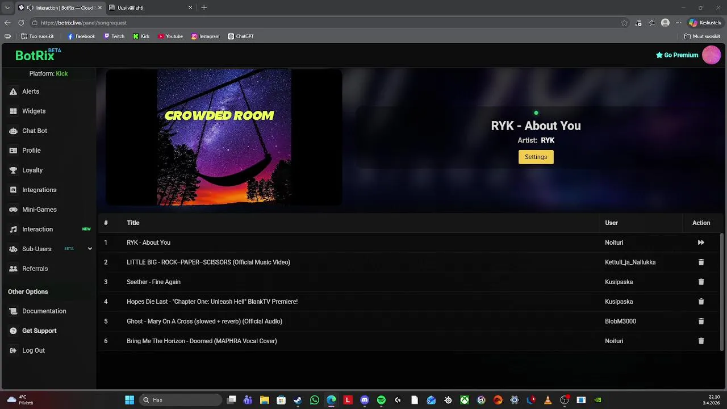This screenshot has width=727, height=409.
Task: Open Windows Start menu
Action: 129,400
